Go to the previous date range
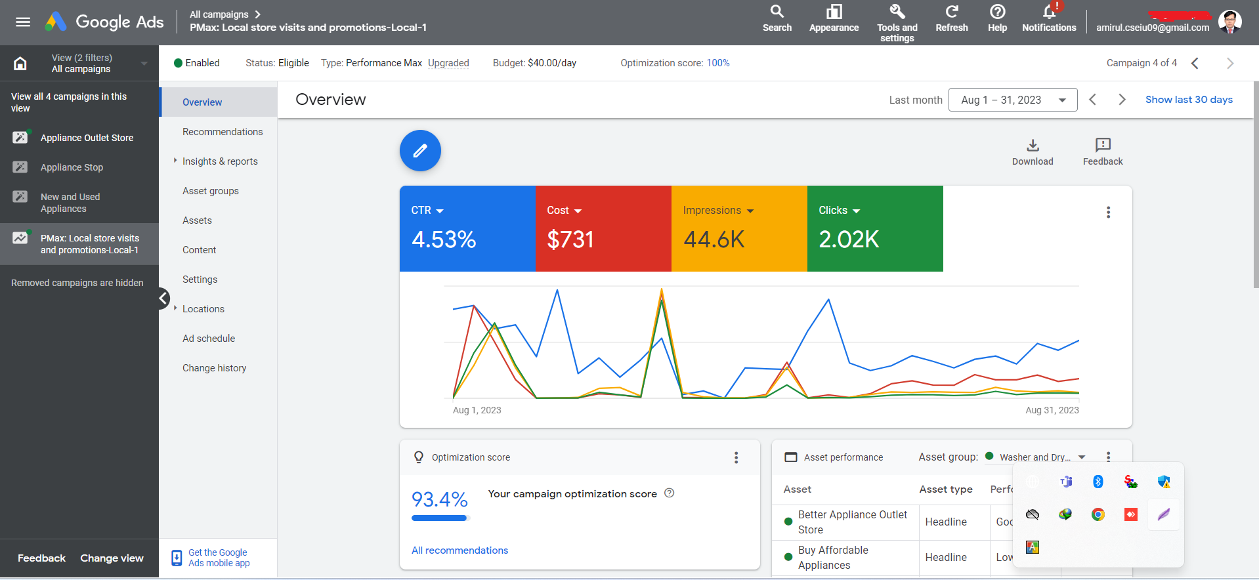1259x580 pixels. coord(1093,100)
